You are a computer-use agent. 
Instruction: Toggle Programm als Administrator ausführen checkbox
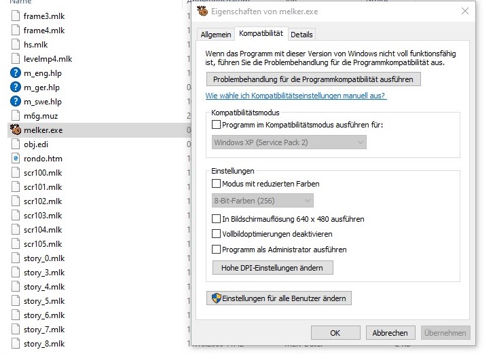[216, 250]
